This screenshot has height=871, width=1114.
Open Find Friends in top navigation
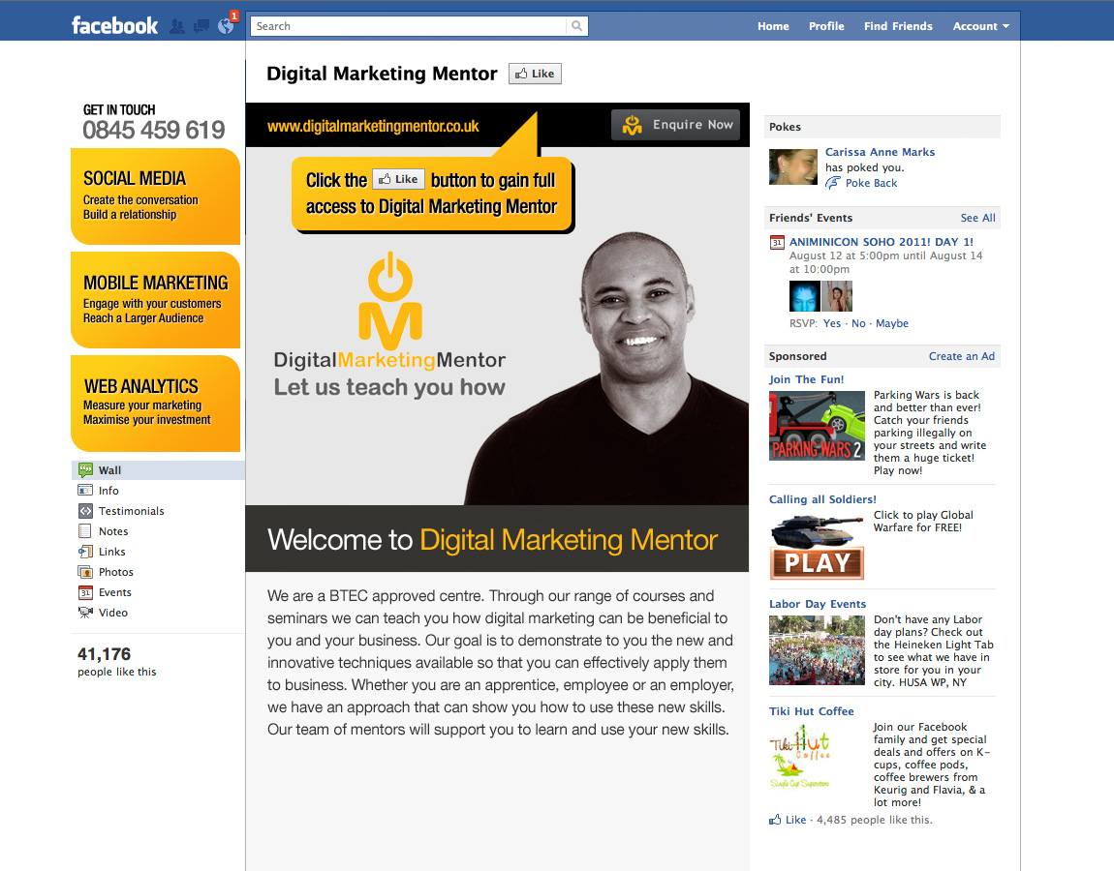[898, 26]
